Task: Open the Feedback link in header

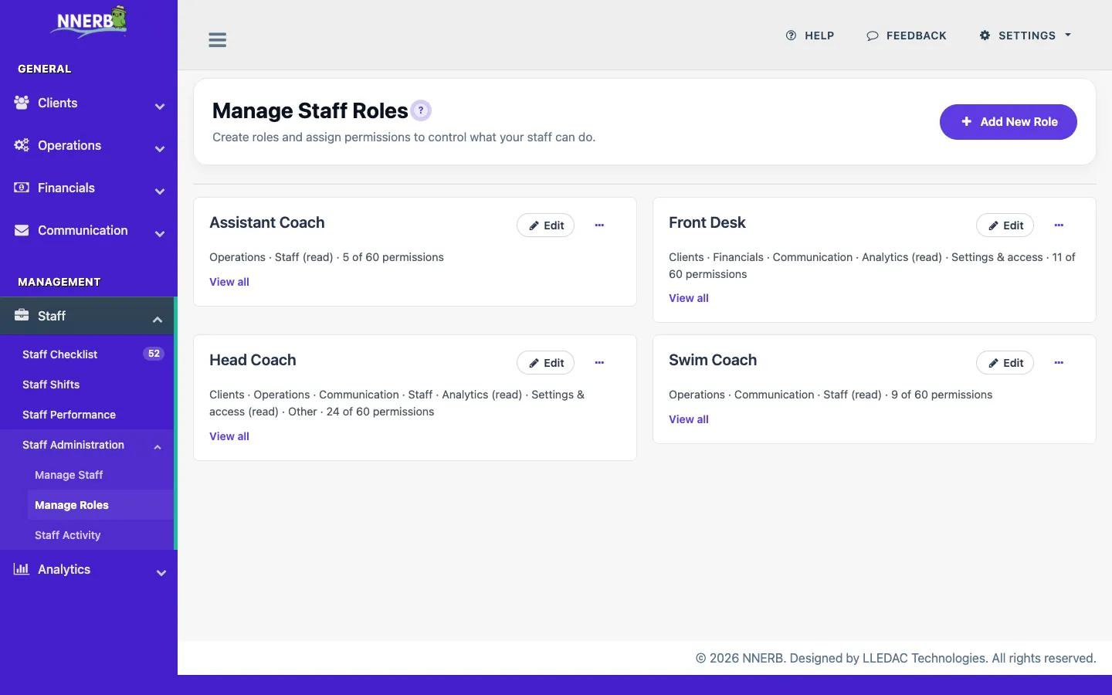Action: point(907,36)
